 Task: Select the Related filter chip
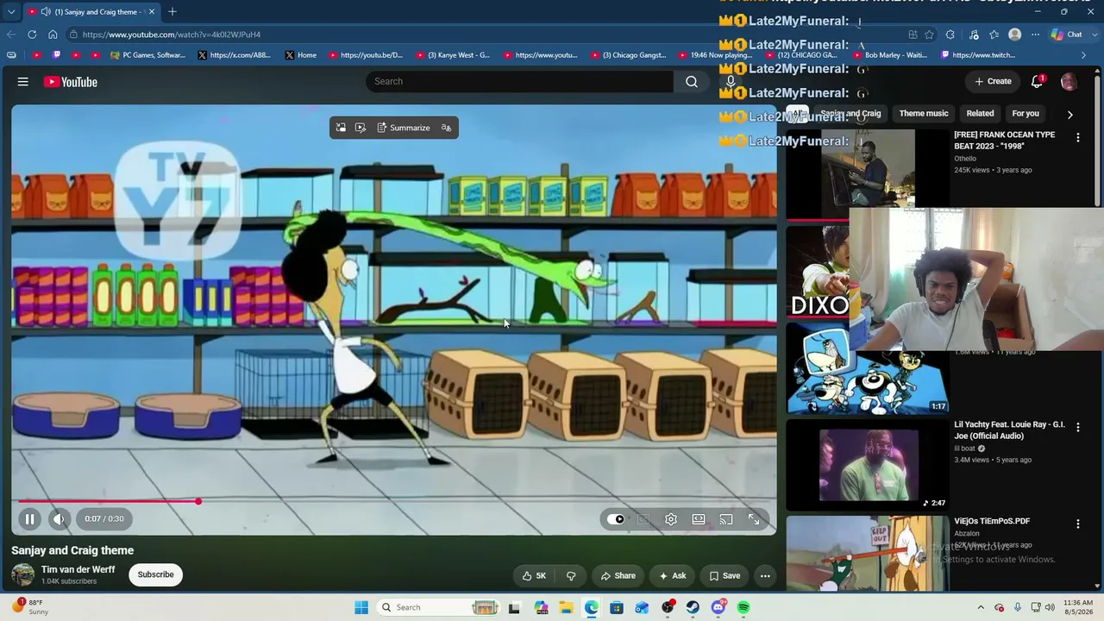pyautogui.click(x=980, y=113)
